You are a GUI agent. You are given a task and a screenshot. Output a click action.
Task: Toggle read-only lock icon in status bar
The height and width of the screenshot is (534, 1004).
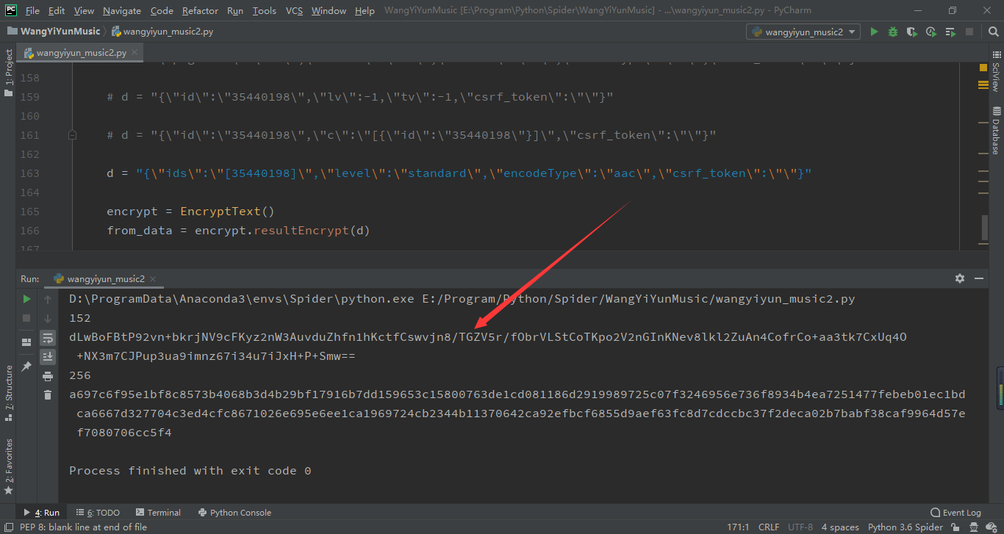955,527
